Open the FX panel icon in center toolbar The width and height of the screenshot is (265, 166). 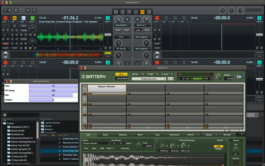coord(122,12)
